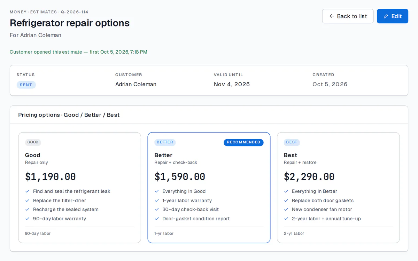This screenshot has height=261, width=418.
Task: Click checkmark beside Everything in Good
Action: [x=157, y=191]
